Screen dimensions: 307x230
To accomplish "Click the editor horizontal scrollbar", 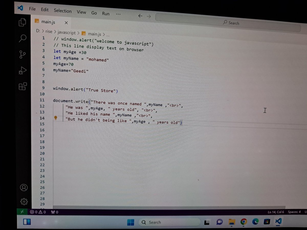I will 169,208.
